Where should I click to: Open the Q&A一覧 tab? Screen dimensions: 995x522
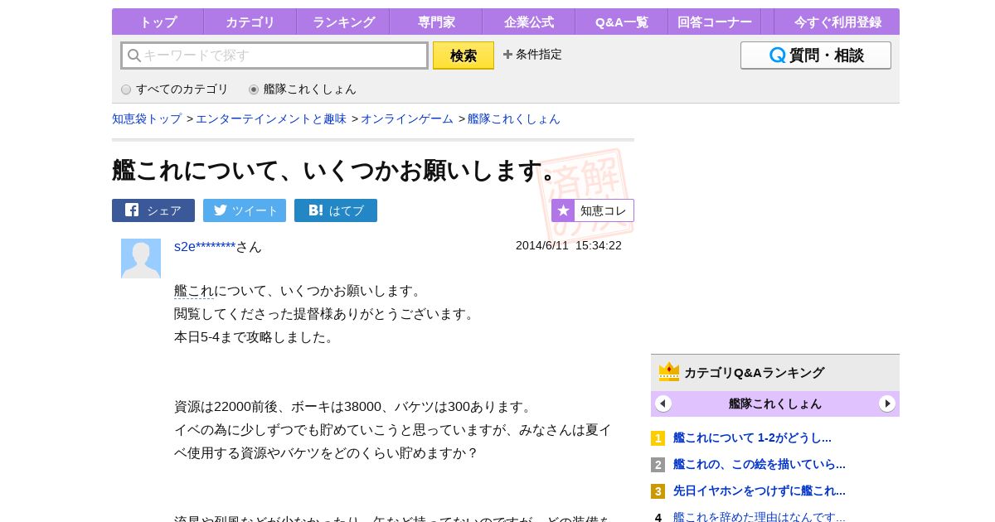[622, 22]
